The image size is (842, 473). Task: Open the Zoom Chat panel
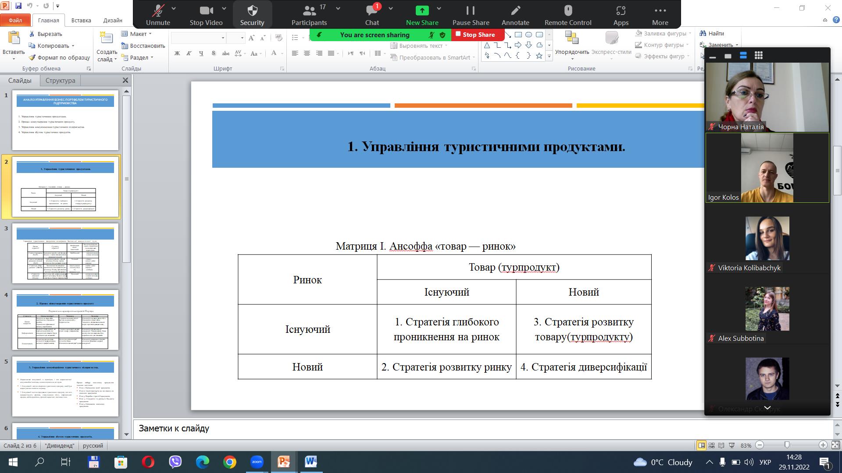[x=371, y=14]
